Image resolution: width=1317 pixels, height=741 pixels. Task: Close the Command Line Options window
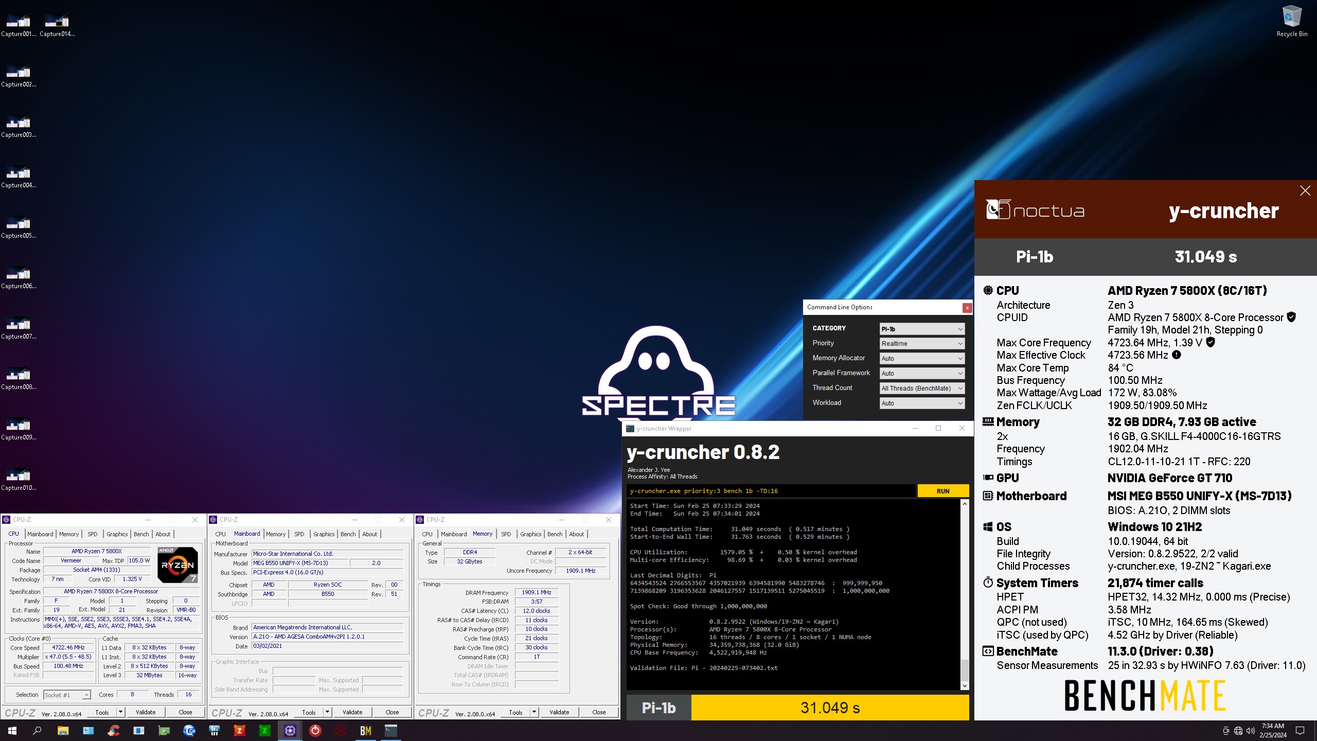[x=967, y=308]
